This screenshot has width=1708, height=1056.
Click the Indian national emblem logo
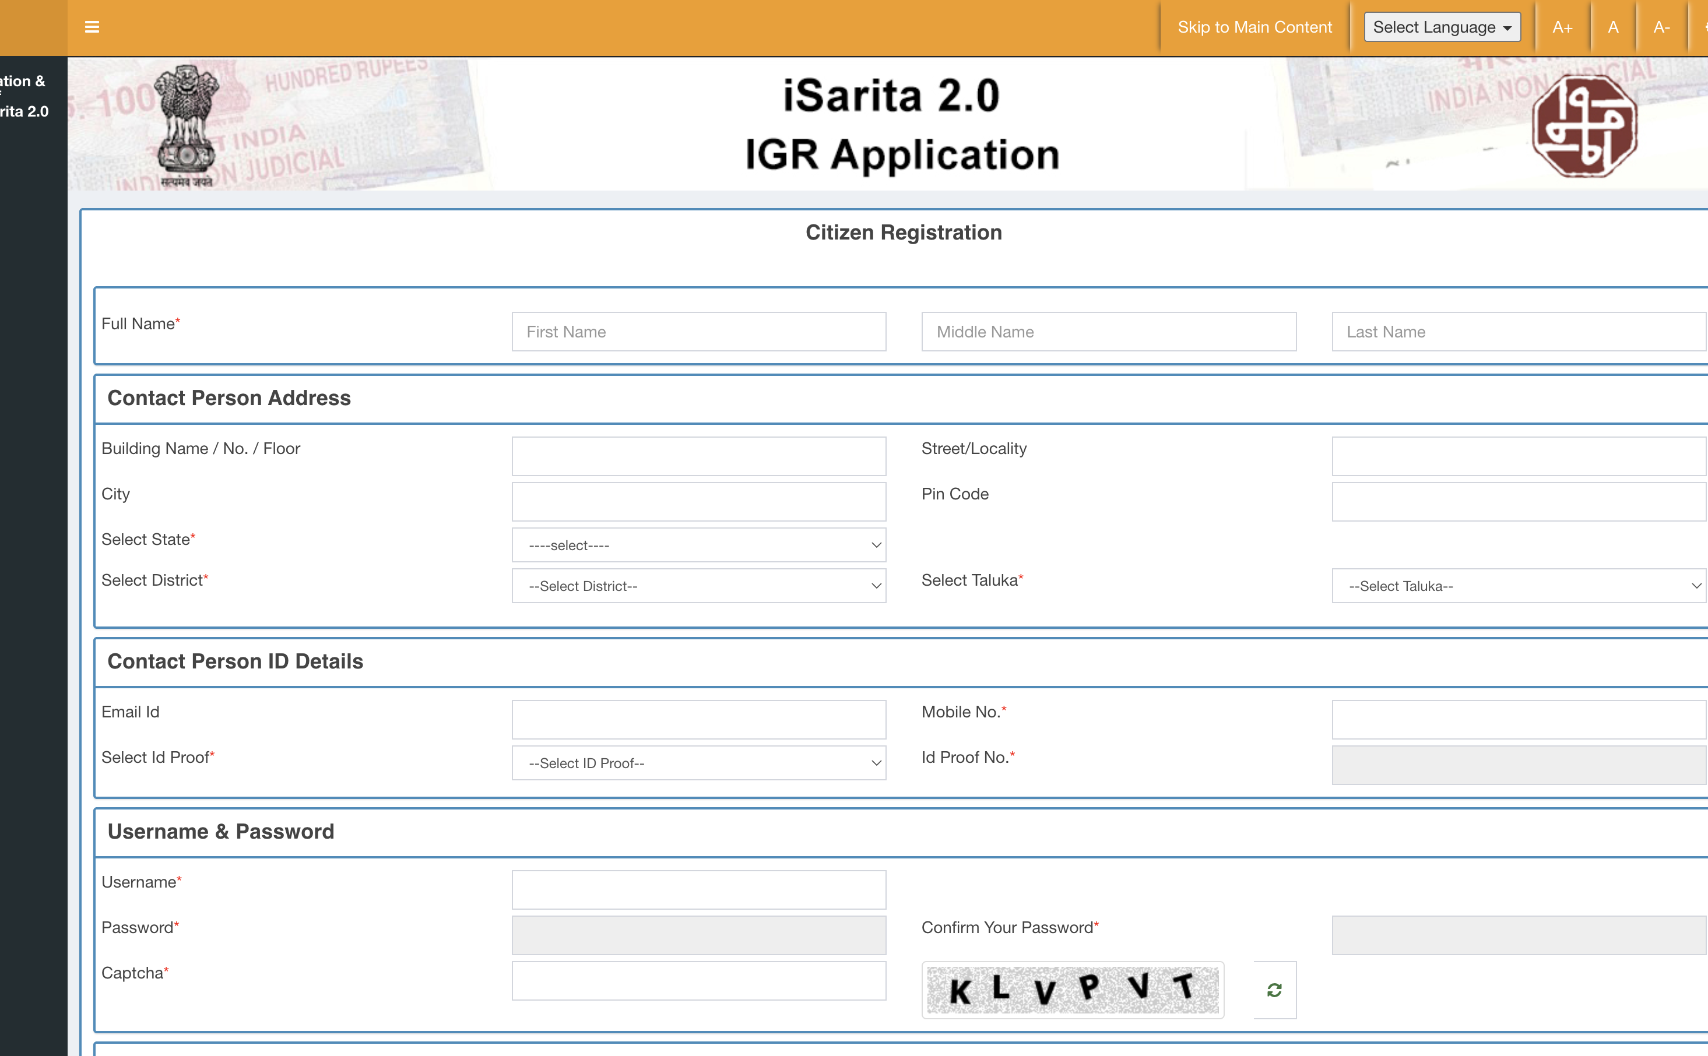point(186,126)
